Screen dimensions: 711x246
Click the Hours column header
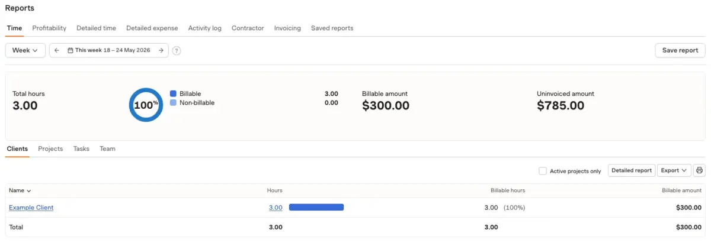coord(275,190)
